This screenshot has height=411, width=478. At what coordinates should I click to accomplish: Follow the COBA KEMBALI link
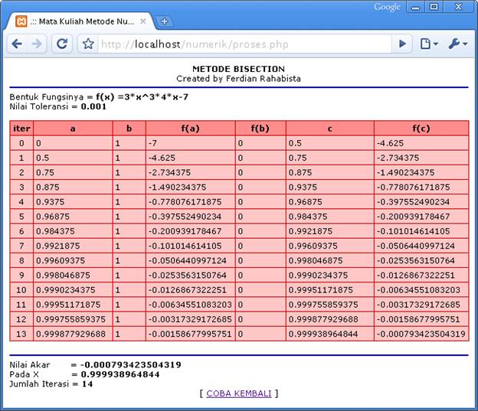pos(239,393)
